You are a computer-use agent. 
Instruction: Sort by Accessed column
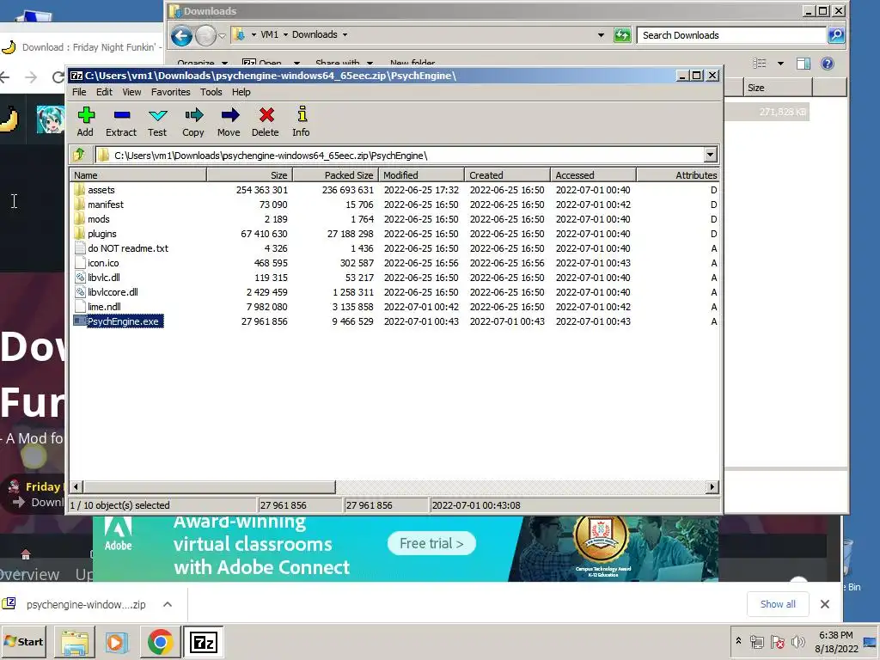[593, 175]
